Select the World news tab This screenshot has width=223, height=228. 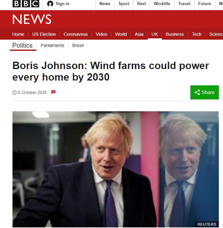[x=121, y=34]
